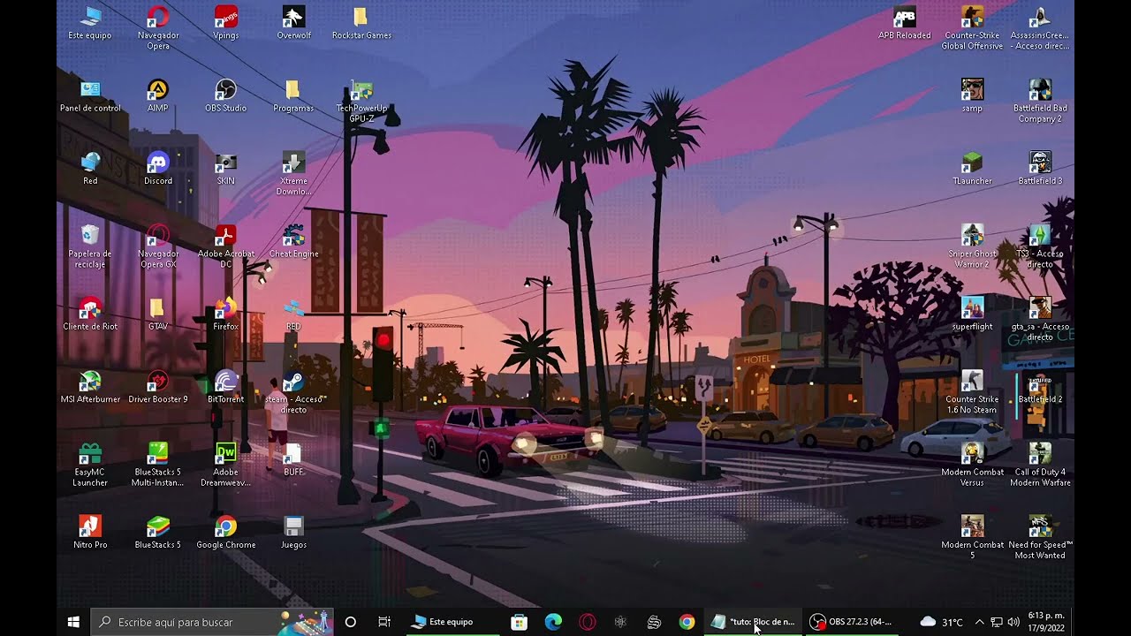The width and height of the screenshot is (1131, 636).
Task: Select Adobe Acrobat DC icon
Action: click(x=226, y=246)
